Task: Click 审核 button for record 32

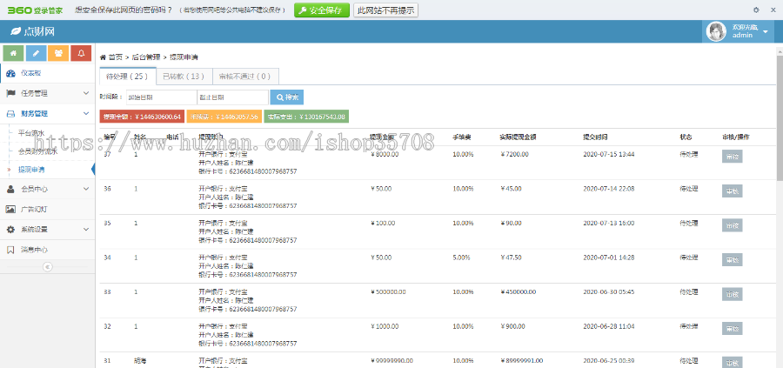Action: (x=732, y=328)
